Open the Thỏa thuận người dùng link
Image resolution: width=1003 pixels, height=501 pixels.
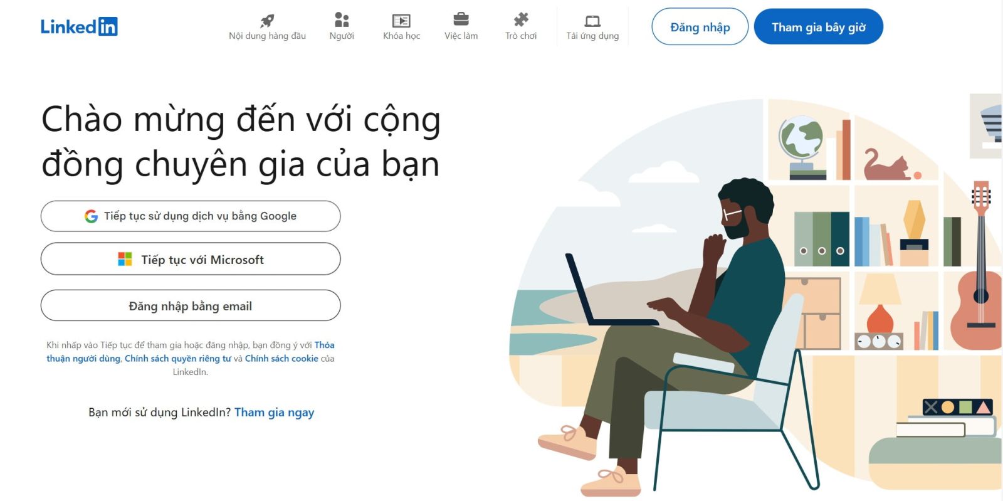[191, 352]
